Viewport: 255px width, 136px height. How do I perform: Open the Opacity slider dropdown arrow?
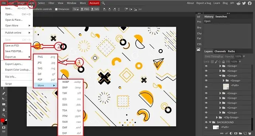244,57
